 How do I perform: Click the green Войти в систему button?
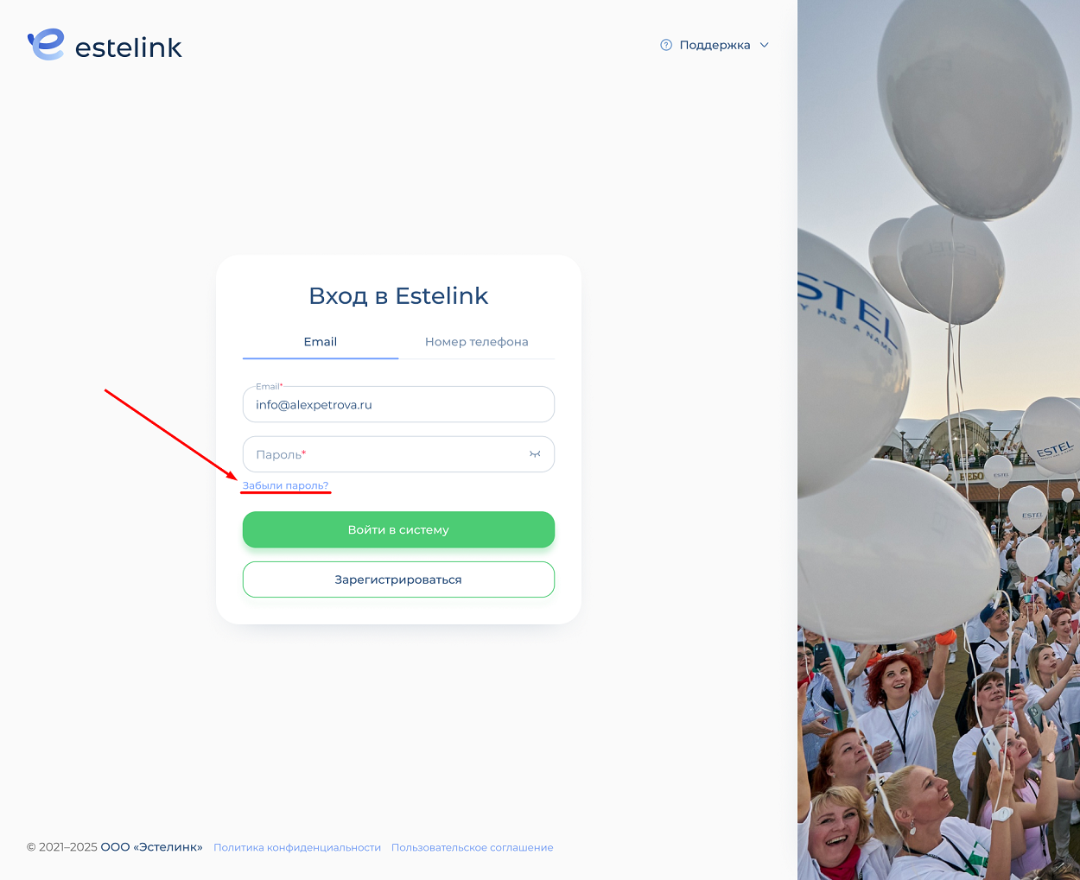[398, 529]
